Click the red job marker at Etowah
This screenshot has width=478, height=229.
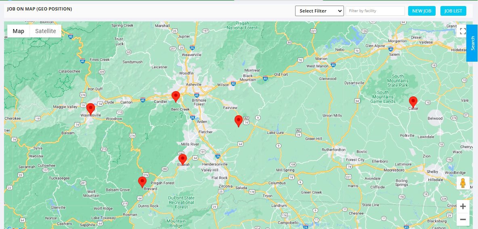tap(182, 160)
